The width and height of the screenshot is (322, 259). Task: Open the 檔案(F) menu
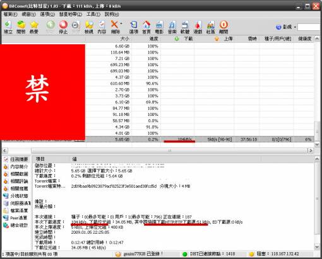(10, 14)
